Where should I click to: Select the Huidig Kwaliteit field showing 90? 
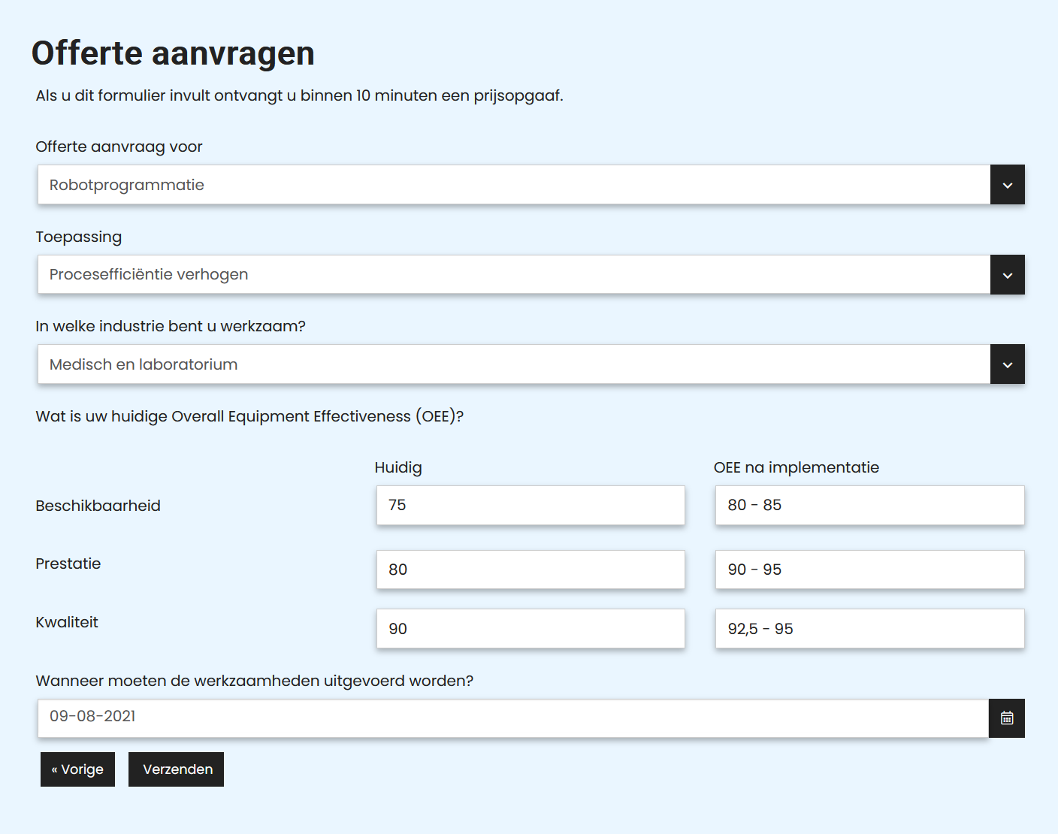coord(530,628)
